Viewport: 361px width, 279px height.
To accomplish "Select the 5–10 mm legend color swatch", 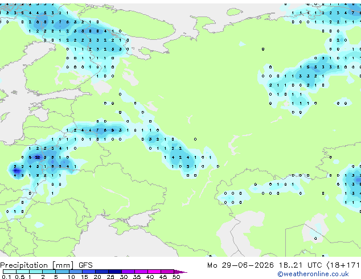I will point(63,272).
